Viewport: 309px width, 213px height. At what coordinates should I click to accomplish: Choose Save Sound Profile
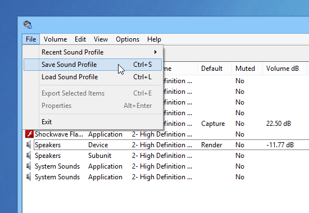[x=93, y=65]
